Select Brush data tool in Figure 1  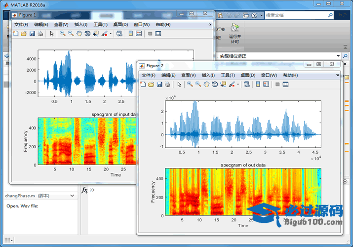click(x=104, y=34)
